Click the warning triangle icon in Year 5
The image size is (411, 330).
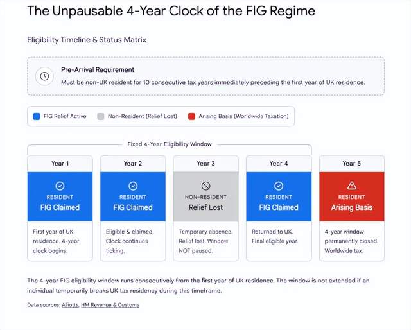[x=351, y=185]
